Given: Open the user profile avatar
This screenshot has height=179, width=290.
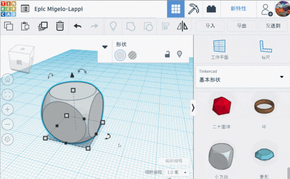Looking at the screenshot, I should coord(282,9).
